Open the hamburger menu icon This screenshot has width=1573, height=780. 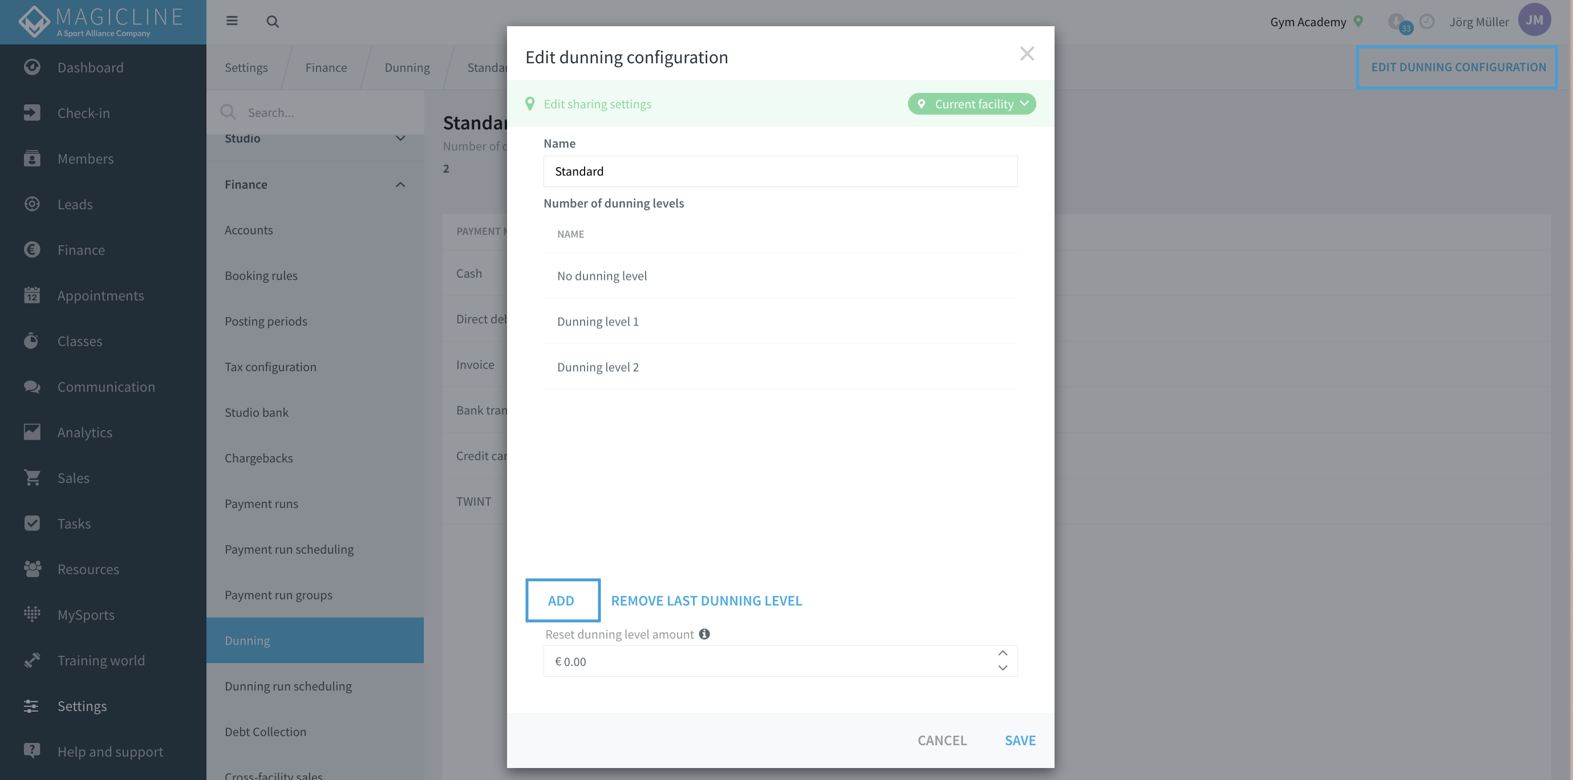232,21
